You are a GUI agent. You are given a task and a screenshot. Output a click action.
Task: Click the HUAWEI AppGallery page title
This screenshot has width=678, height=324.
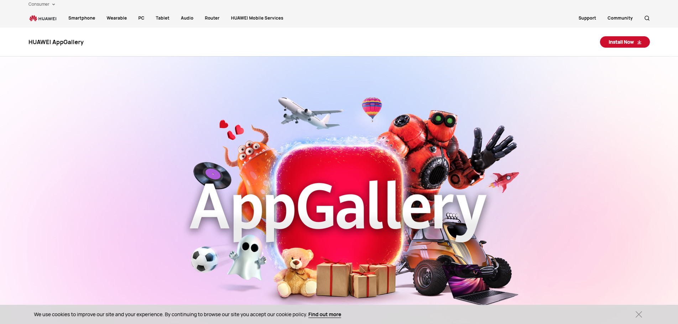pos(56,42)
